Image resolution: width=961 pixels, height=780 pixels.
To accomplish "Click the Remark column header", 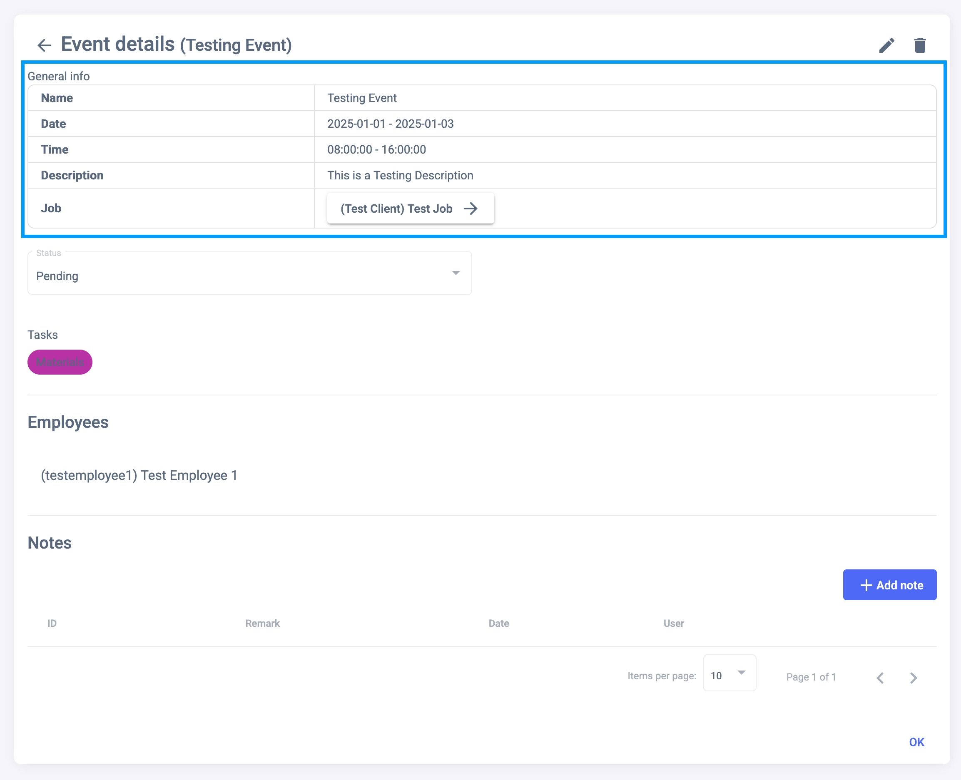I will click(262, 623).
